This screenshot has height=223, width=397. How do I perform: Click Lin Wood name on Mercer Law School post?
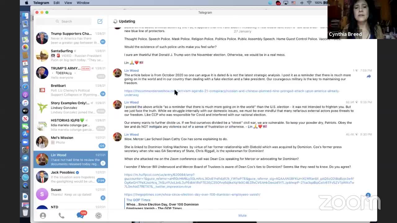[x=132, y=134]
